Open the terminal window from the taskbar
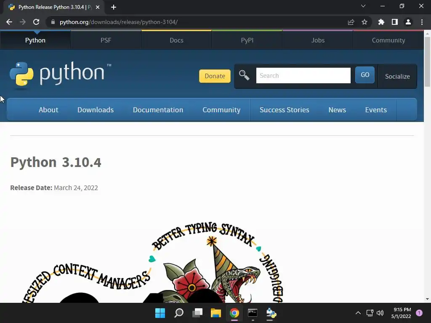The image size is (431, 323). [253, 313]
